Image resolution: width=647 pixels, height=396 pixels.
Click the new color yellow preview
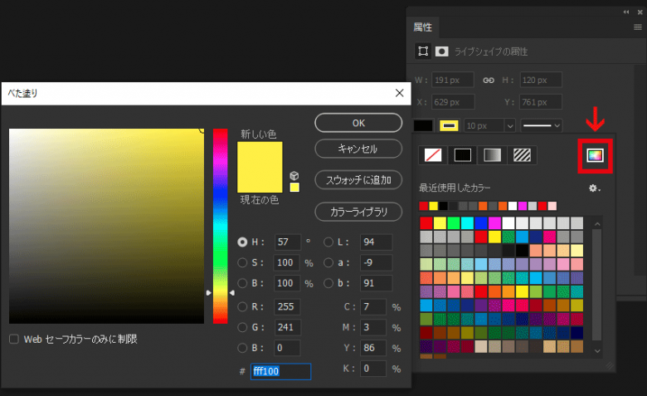(x=260, y=154)
